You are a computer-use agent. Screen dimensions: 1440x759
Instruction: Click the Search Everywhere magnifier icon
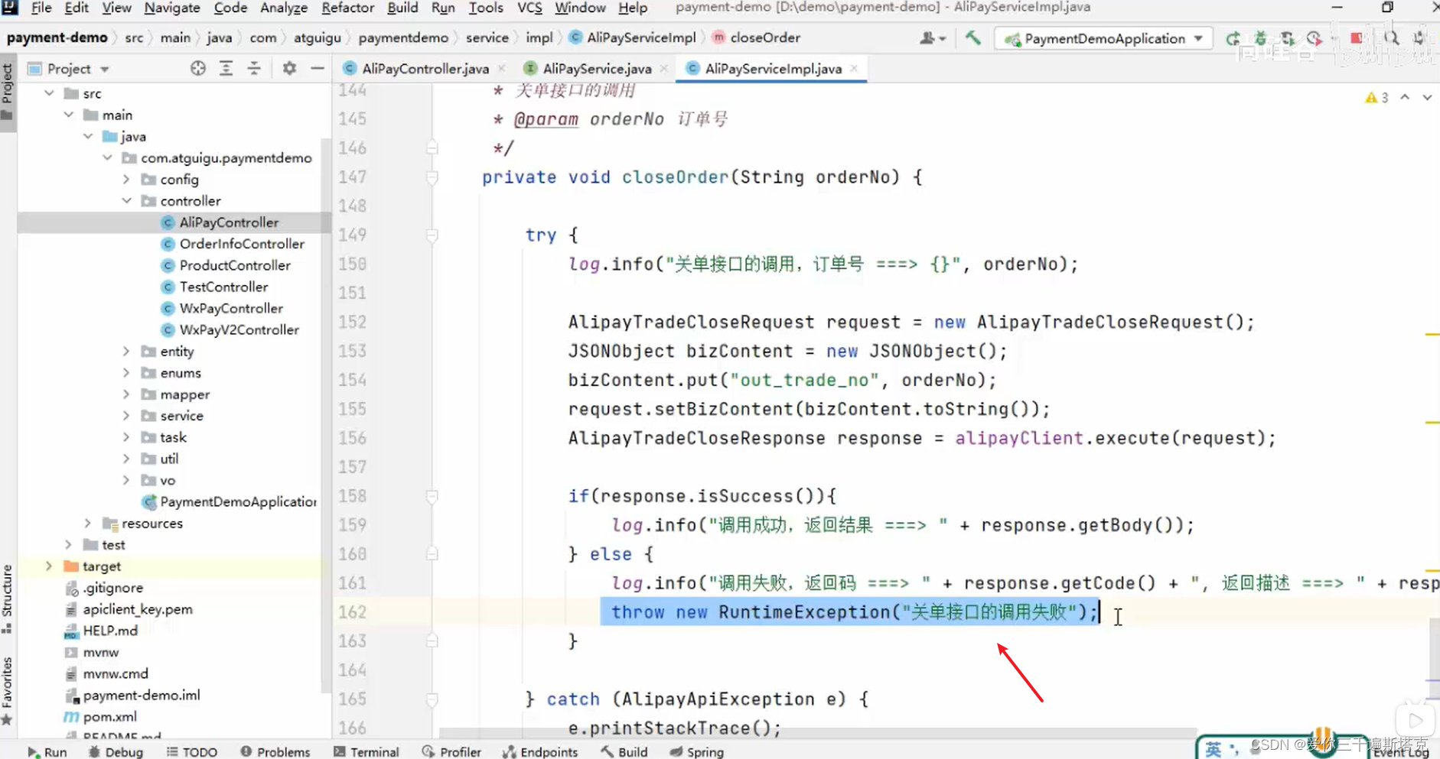(1392, 38)
